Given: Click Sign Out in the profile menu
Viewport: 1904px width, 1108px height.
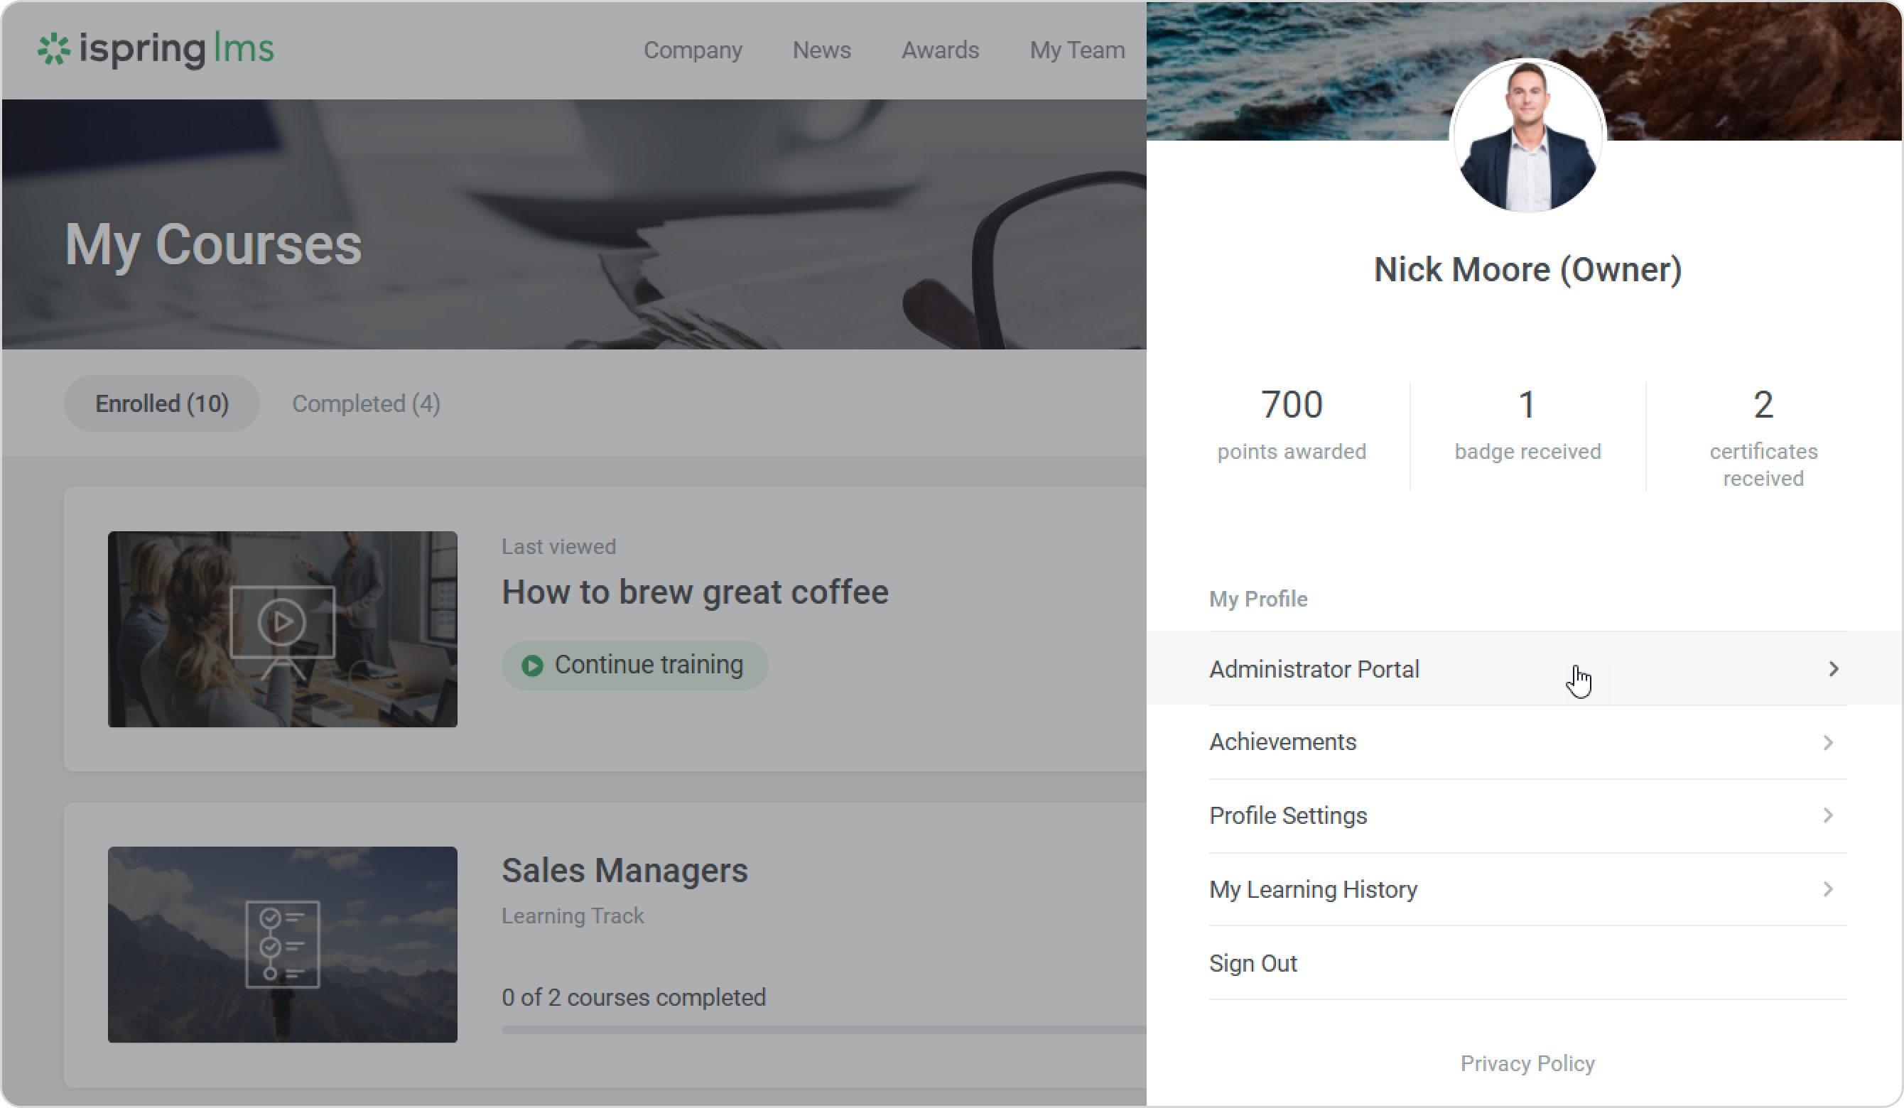Looking at the screenshot, I should pos(1253,964).
